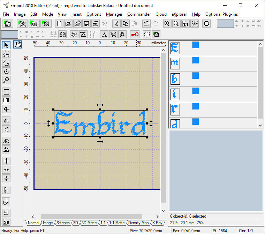
Task: Click the camera snapshot toolbar icon
Action: coord(34,24)
